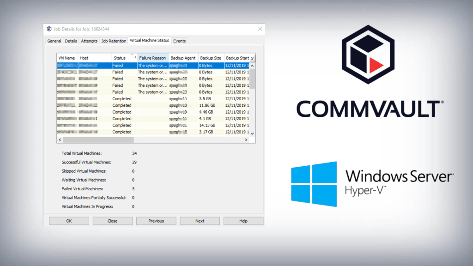This screenshot has height=266, width=473.
Task: Open the Job Retention tab
Action: [113, 41]
